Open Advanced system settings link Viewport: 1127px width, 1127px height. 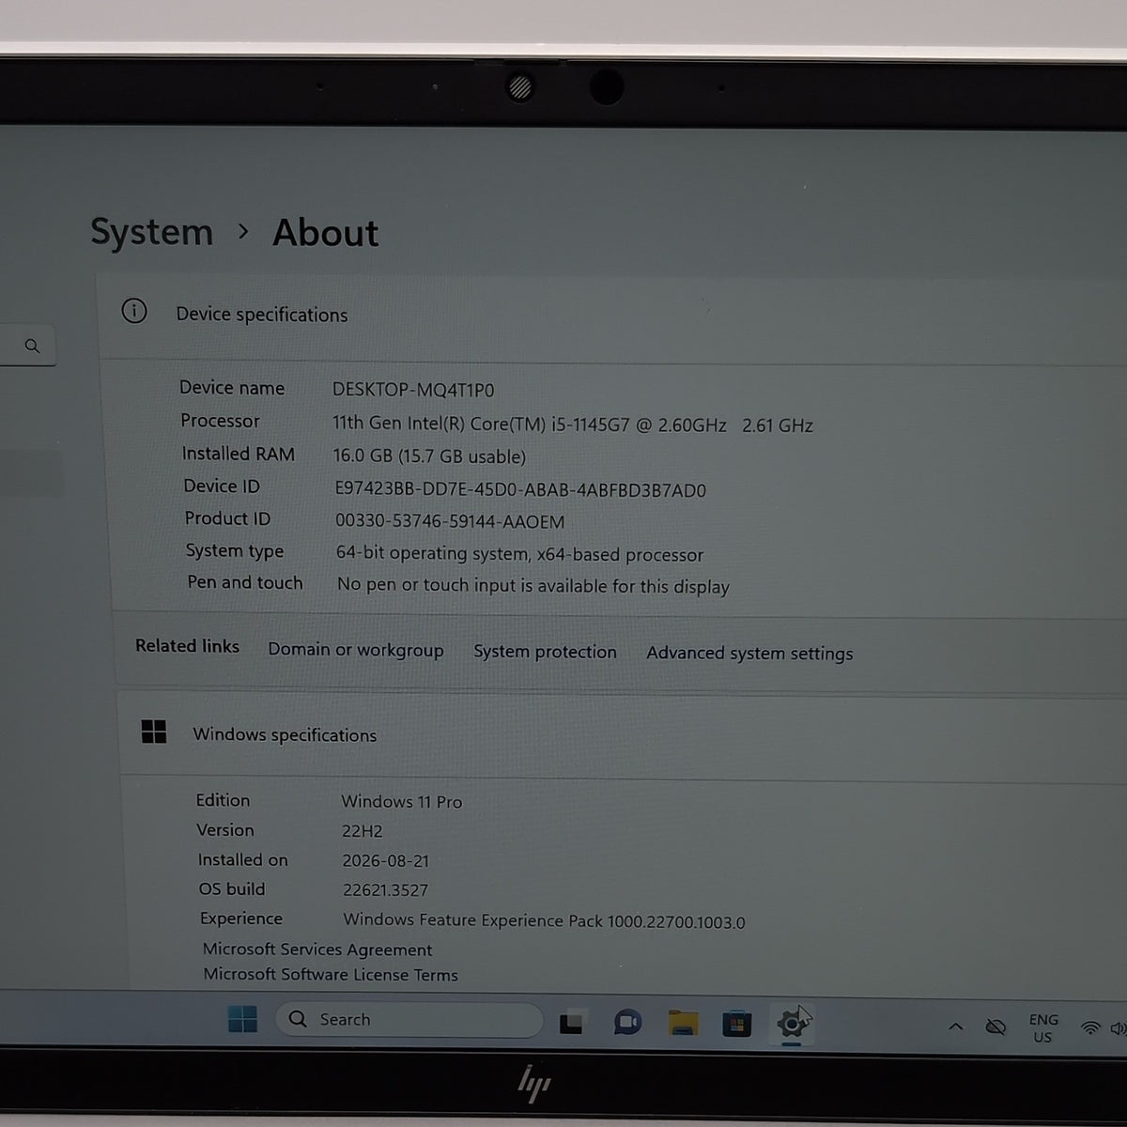(749, 654)
